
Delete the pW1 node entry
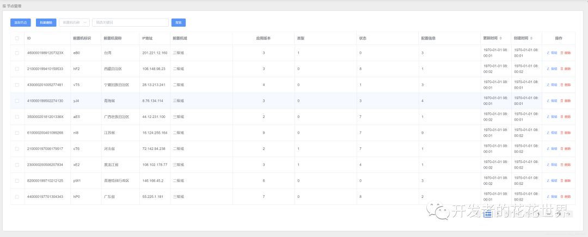(x=566, y=181)
